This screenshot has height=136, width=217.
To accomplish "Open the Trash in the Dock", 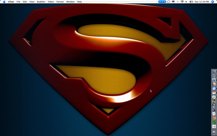I will pos(214,133).
